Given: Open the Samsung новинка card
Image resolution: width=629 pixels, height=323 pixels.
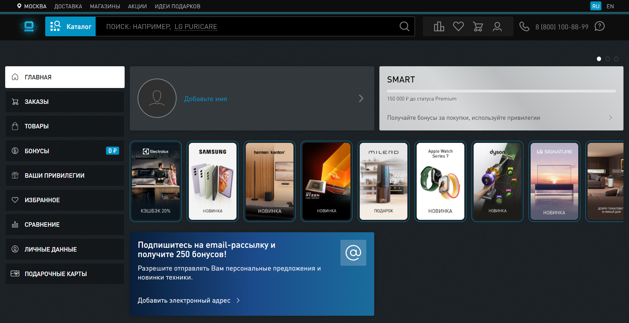Looking at the screenshot, I should (x=213, y=181).
